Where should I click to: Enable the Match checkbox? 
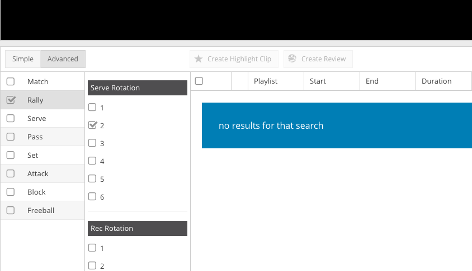tap(11, 81)
